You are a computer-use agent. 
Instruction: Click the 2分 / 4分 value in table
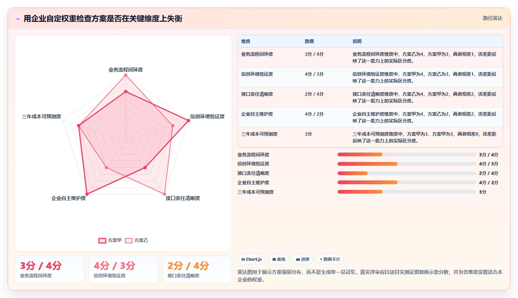point(314,94)
